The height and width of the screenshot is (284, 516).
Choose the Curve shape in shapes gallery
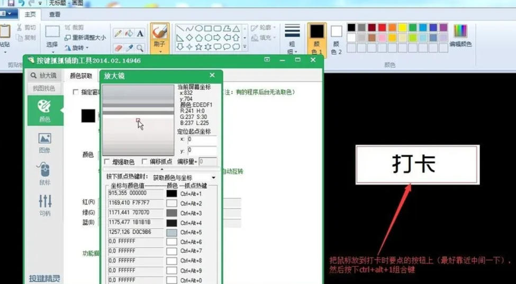point(189,29)
